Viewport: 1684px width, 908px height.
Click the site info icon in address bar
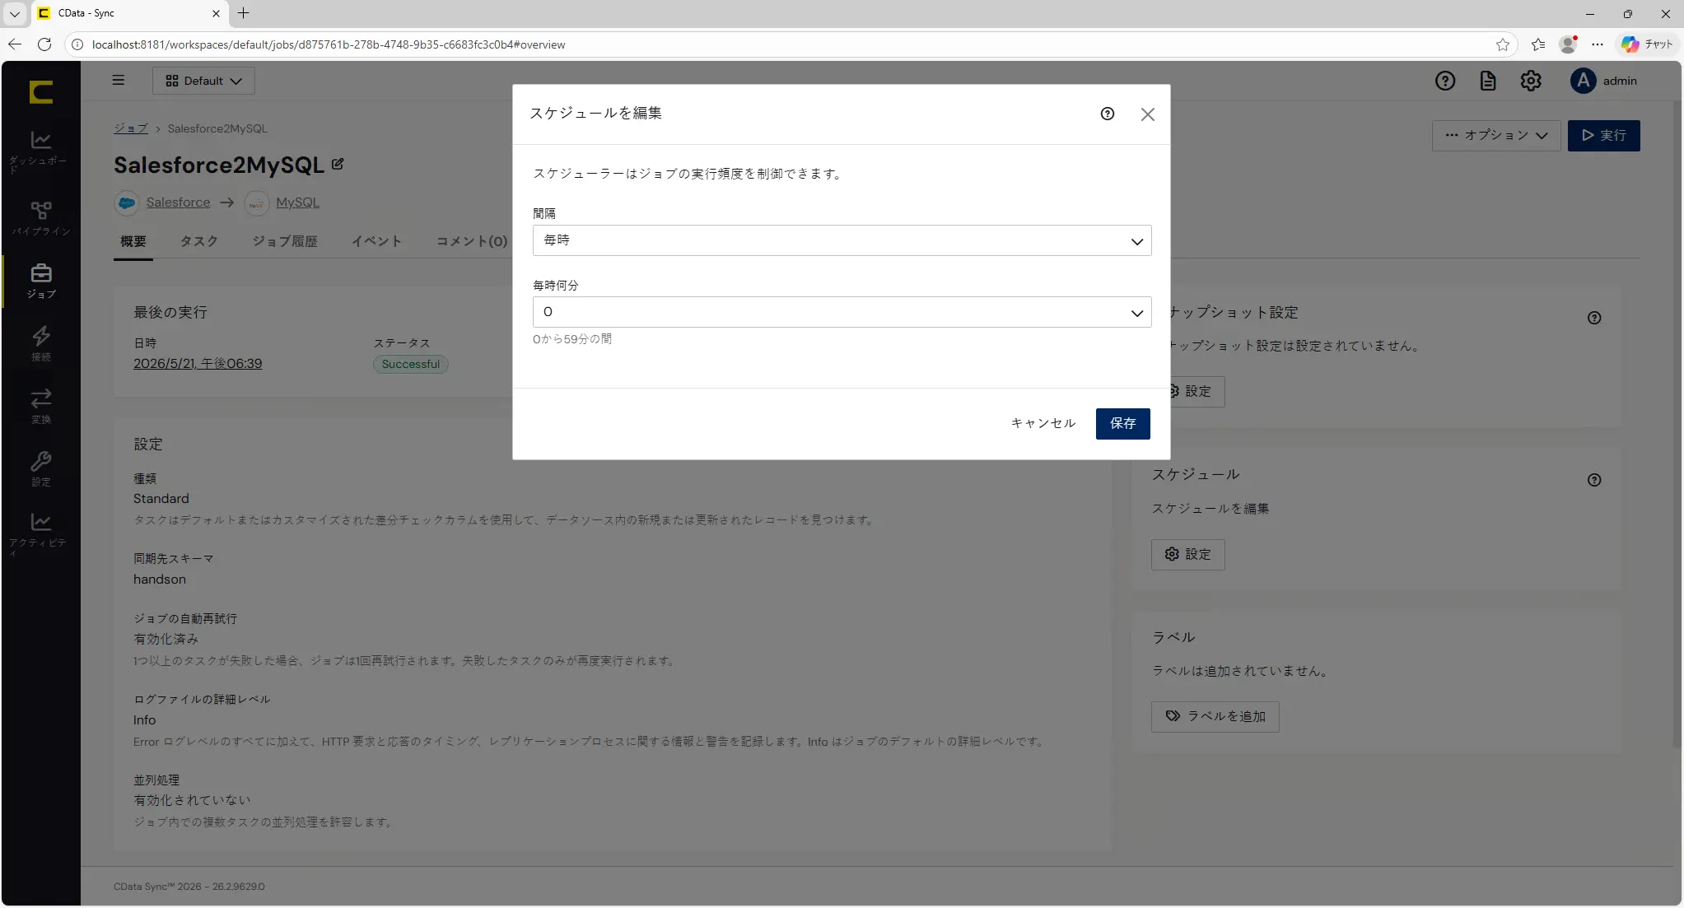click(77, 44)
